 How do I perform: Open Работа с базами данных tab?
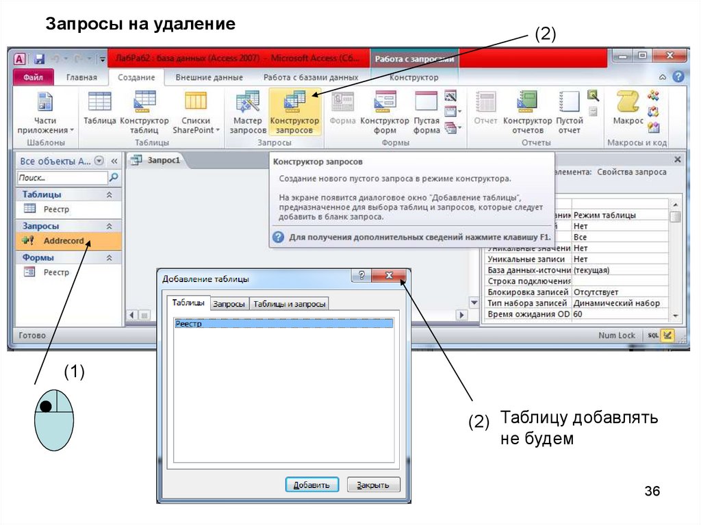[311, 77]
